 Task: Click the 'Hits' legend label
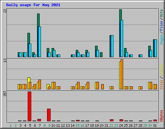tap(161, 13)
